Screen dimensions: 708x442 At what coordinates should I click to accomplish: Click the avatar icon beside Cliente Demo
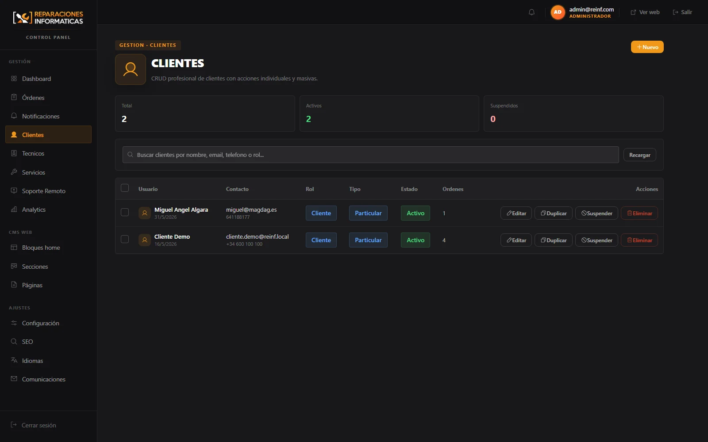click(x=145, y=240)
